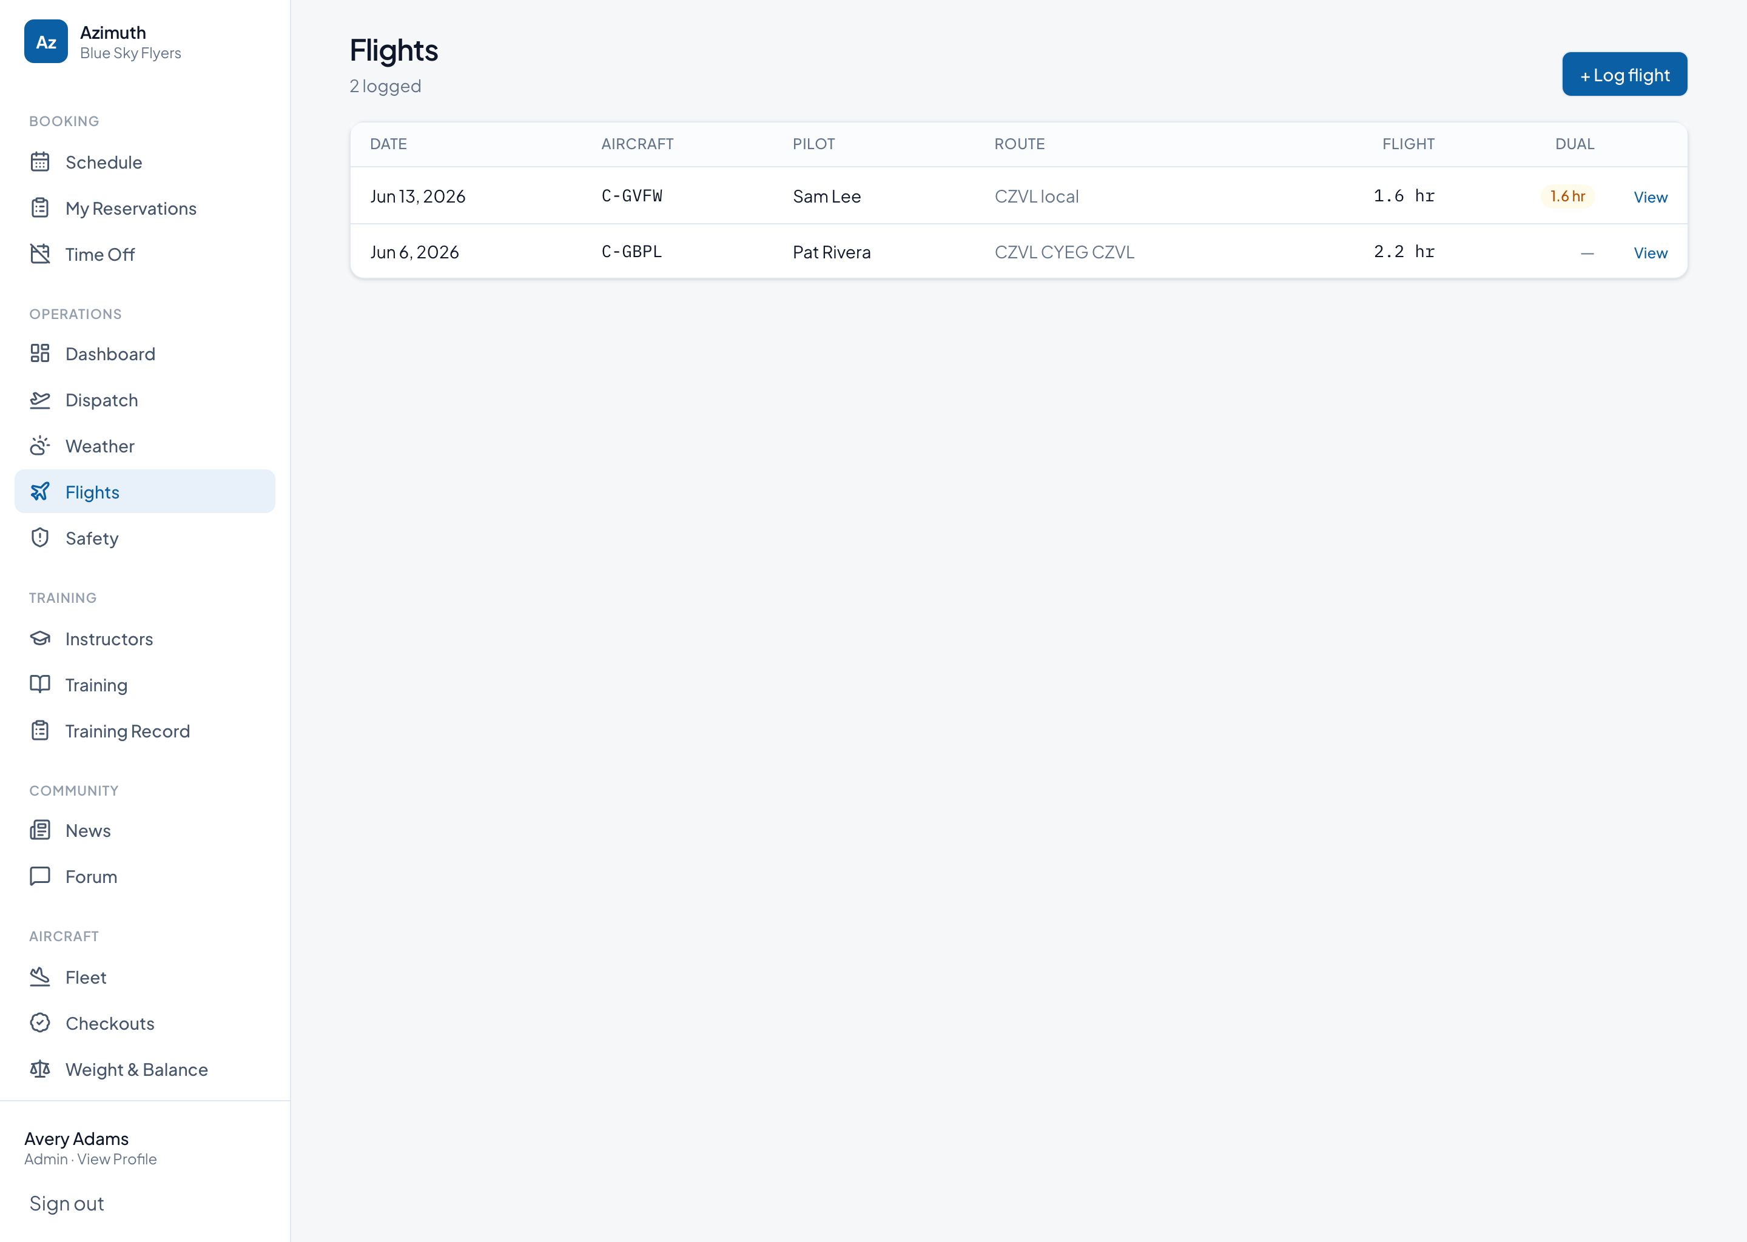This screenshot has height=1242, width=1747.
Task: Click the Fleet plane landing icon
Action: (40, 978)
